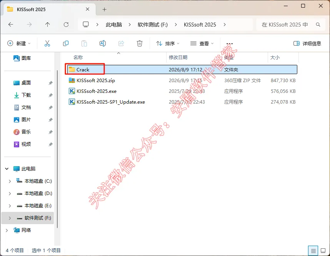The height and width of the screenshot is (256, 330).
Task: Select KISSsoft-2025-SP1_Update.exe icon
Action: point(72,102)
